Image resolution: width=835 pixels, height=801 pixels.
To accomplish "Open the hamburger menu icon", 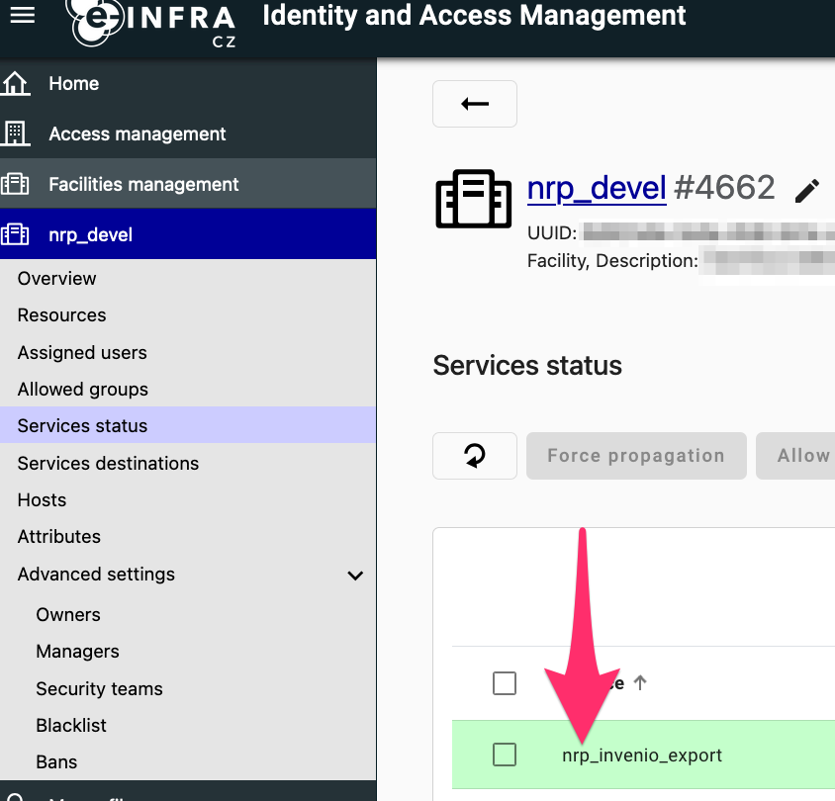I will pyautogui.click(x=22, y=15).
